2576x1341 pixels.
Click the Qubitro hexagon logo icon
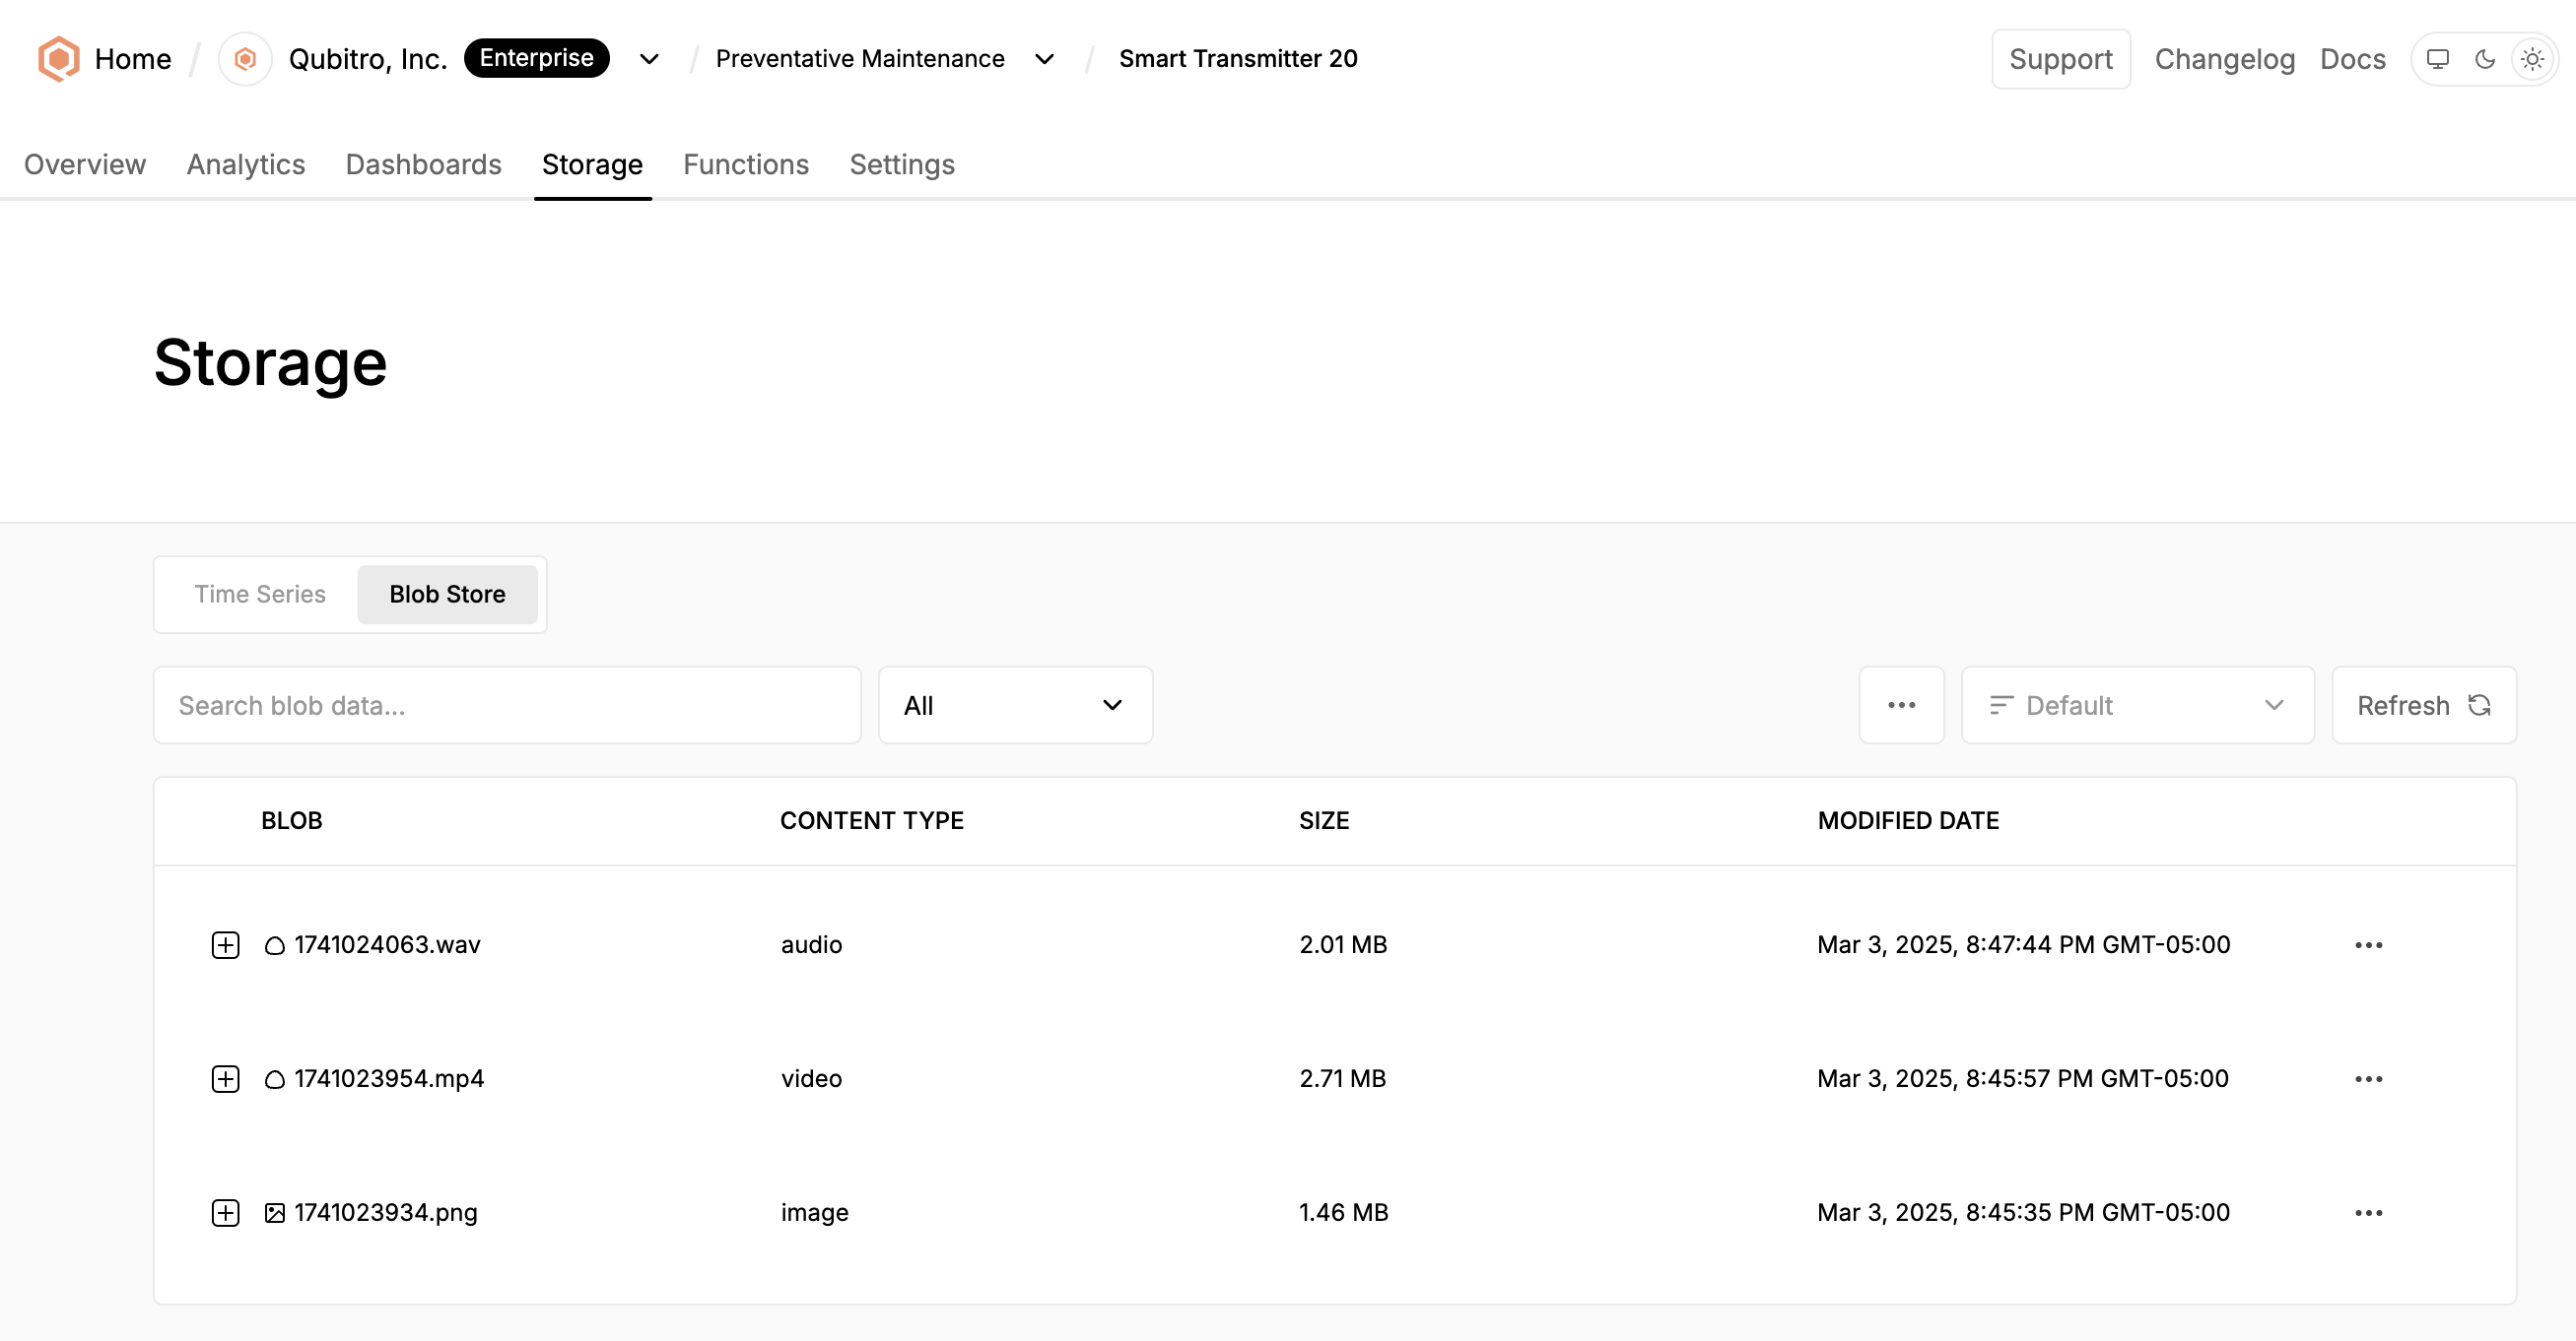point(58,59)
